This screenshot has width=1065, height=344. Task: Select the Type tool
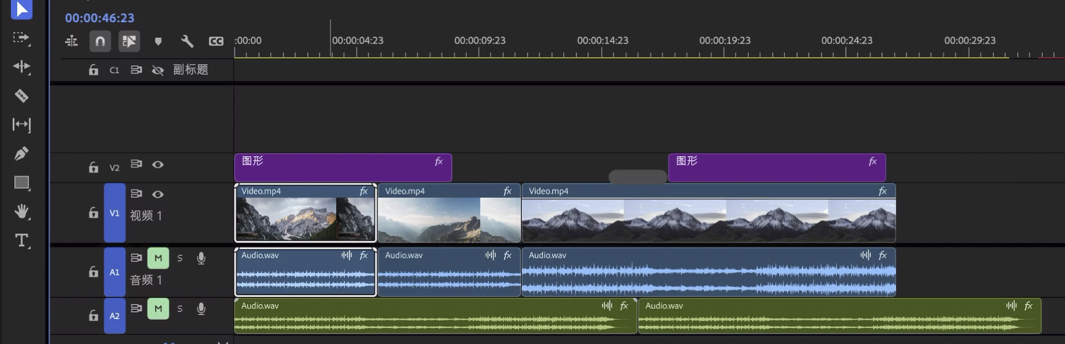(21, 240)
